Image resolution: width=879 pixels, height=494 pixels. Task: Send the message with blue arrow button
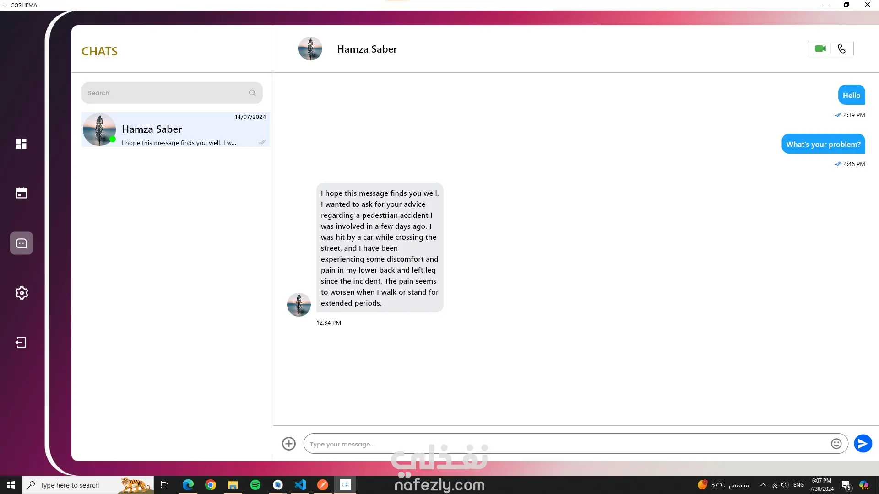(x=863, y=444)
